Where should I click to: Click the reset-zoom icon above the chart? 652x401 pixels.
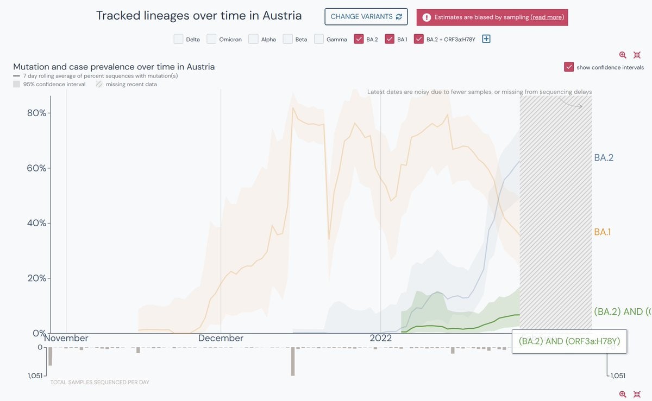(637, 55)
